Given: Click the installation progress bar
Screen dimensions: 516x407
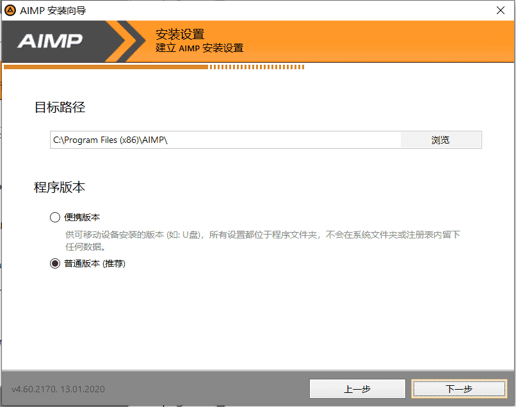Looking at the screenshot, I should (154, 67).
